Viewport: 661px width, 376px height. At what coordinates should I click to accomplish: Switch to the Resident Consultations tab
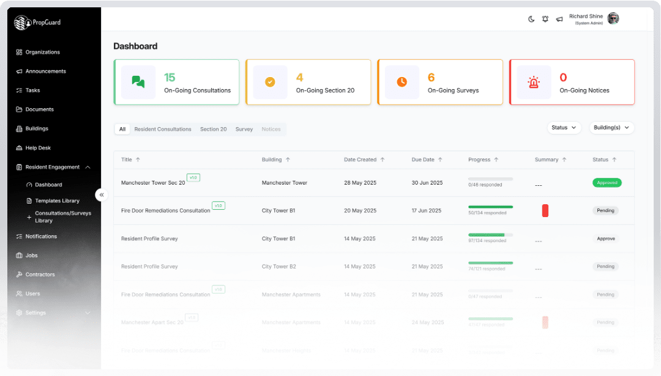[x=163, y=129]
